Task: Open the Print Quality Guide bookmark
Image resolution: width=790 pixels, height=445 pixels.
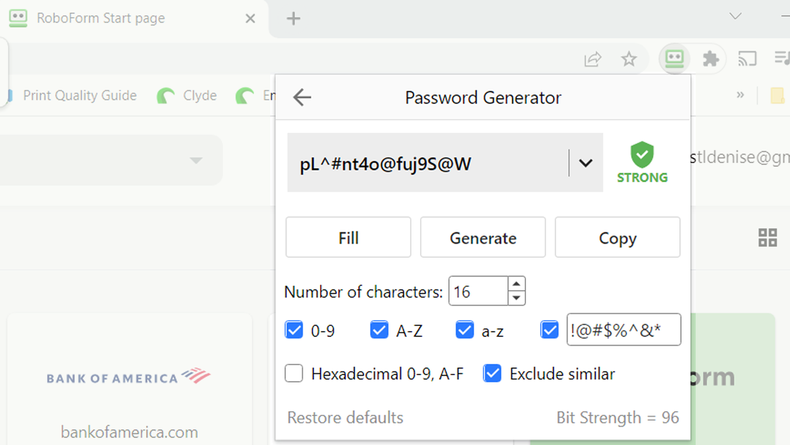Action: coord(80,95)
